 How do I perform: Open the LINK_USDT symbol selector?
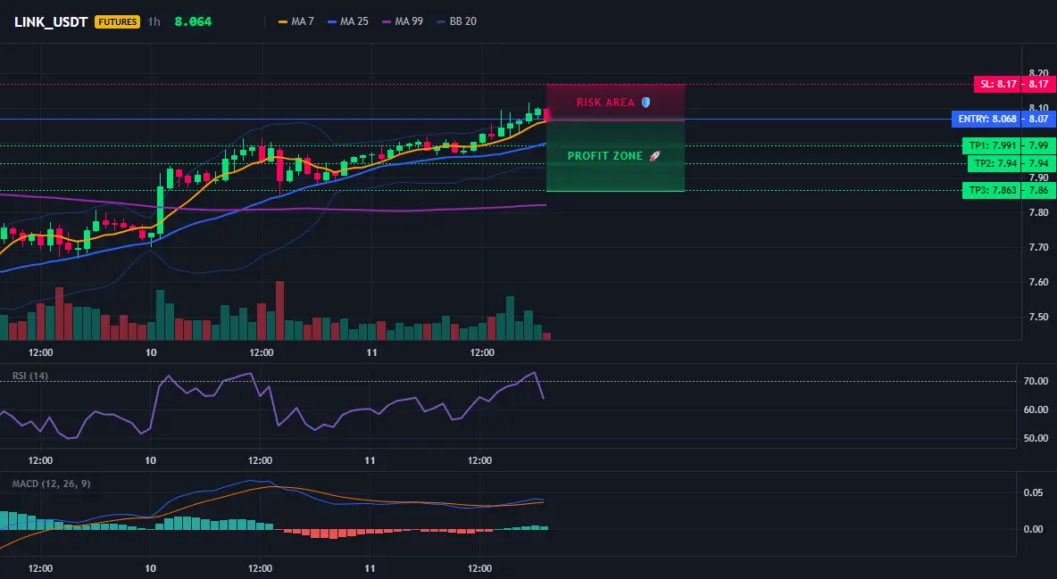(51, 21)
